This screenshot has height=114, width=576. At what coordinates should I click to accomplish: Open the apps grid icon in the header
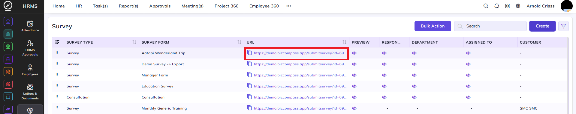click(x=507, y=6)
